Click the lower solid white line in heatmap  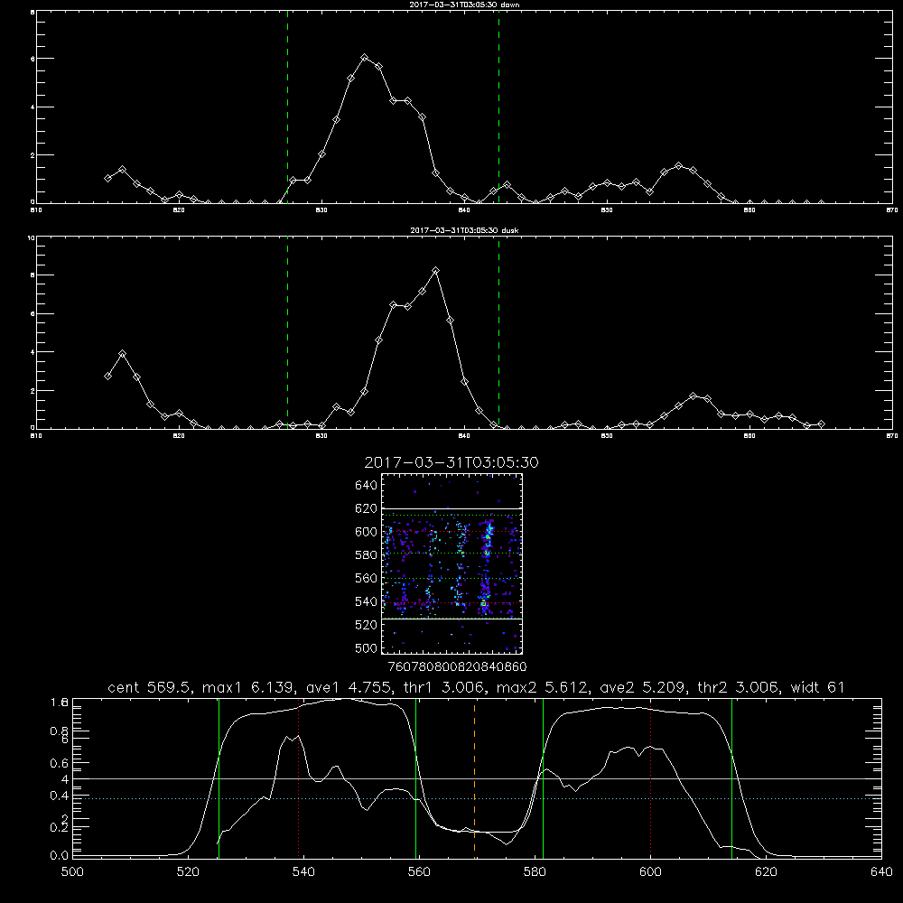click(x=451, y=619)
